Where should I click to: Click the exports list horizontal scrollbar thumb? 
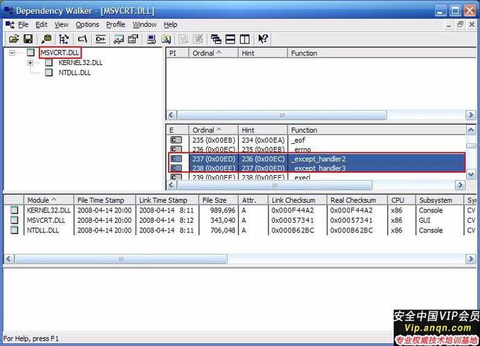pos(275,185)
